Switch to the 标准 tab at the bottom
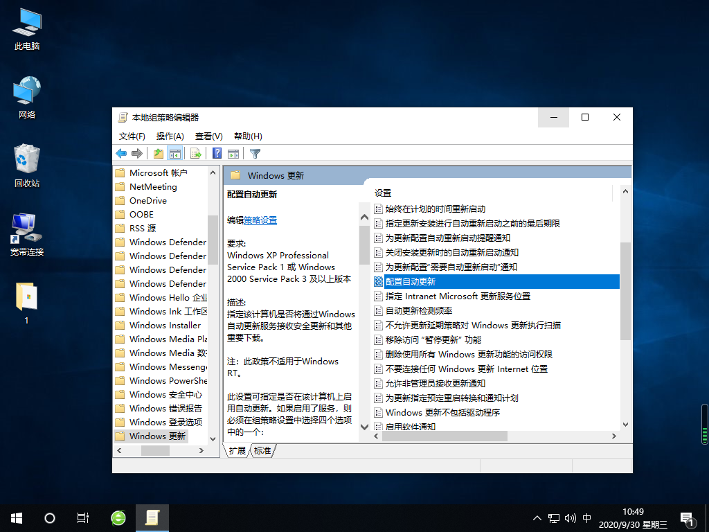Image resolution: width=709 pixels, height=532 pixels. [x=261, y=450]
